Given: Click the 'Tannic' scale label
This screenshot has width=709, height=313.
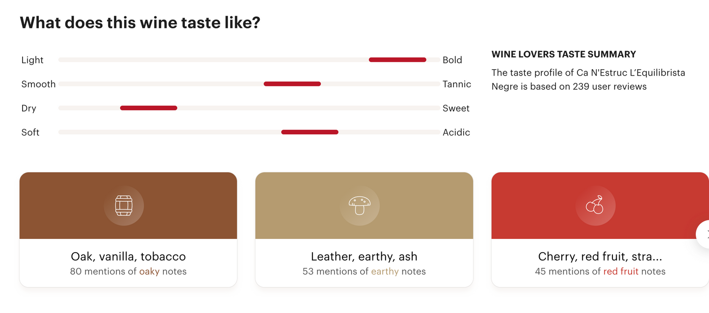Looking at the screenshot, I should tap(456, 84).
